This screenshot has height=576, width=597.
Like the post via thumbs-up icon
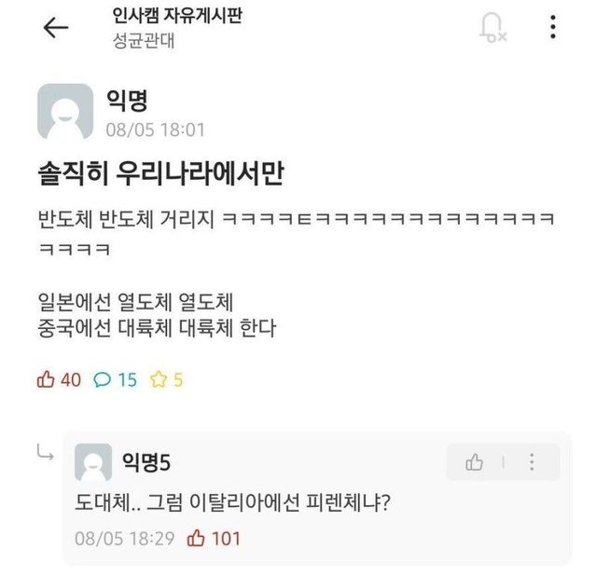tap(46, 379)
